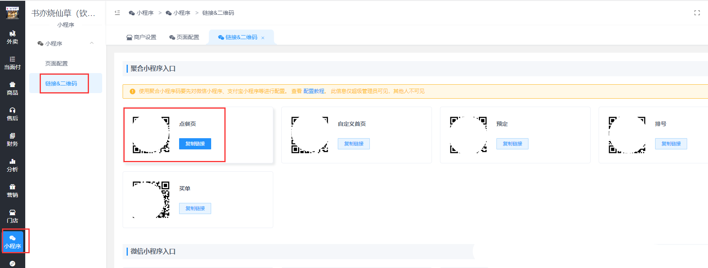The image size is (708, 268).
Task: Click the 预定 QR code
Action: click(468, 135)
